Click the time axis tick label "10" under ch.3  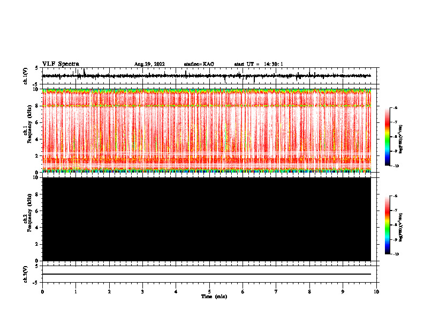tap(376, 292)
